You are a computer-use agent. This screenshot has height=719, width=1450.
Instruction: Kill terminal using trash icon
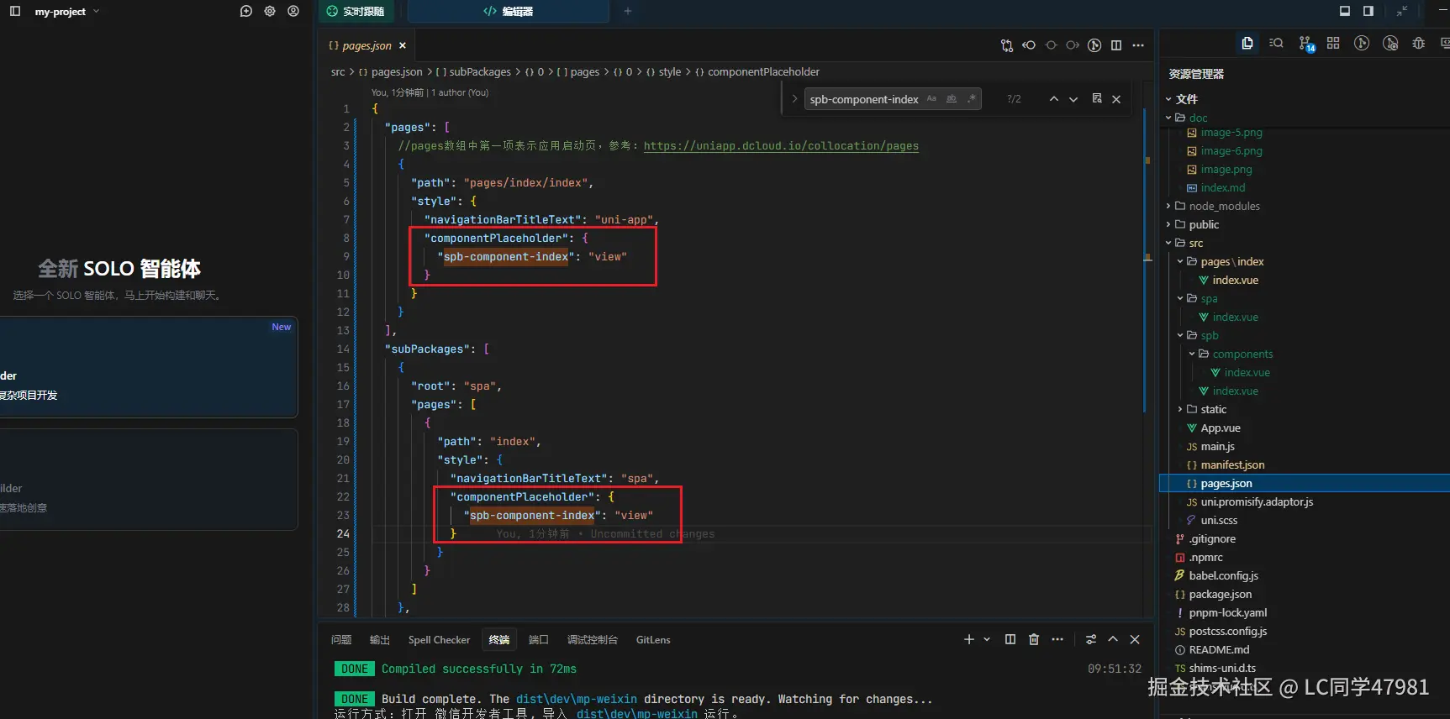(x=1034, y=639)
